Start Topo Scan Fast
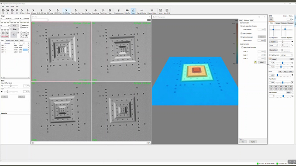Image resolution: width=296 pixels, height=166 pixels. pyautogui.click(x=76, y=11)
